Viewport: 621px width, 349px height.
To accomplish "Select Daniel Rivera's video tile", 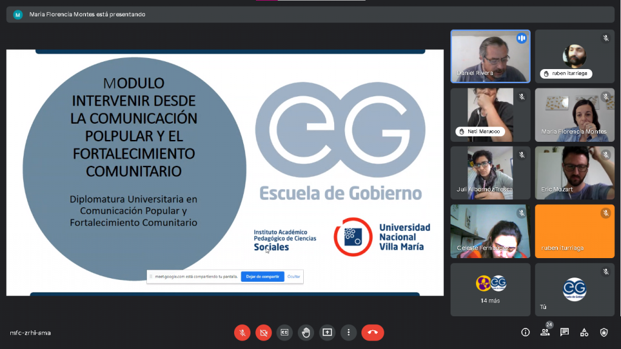I will pos(490,56).
